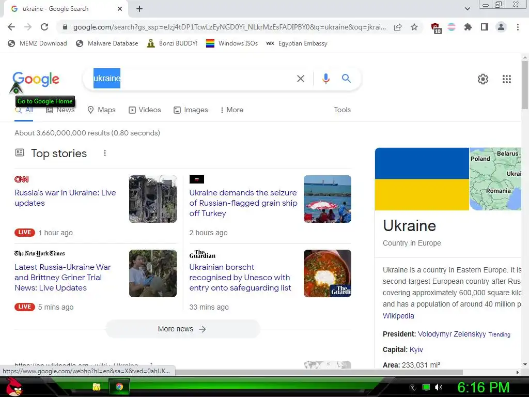Click the browser forward arrow
This screenshot has width=529, height=397.
pos(28,27)
